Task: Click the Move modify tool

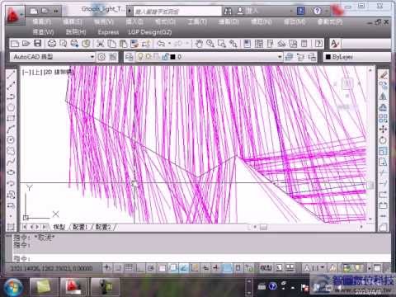Action: click(383, 129)
